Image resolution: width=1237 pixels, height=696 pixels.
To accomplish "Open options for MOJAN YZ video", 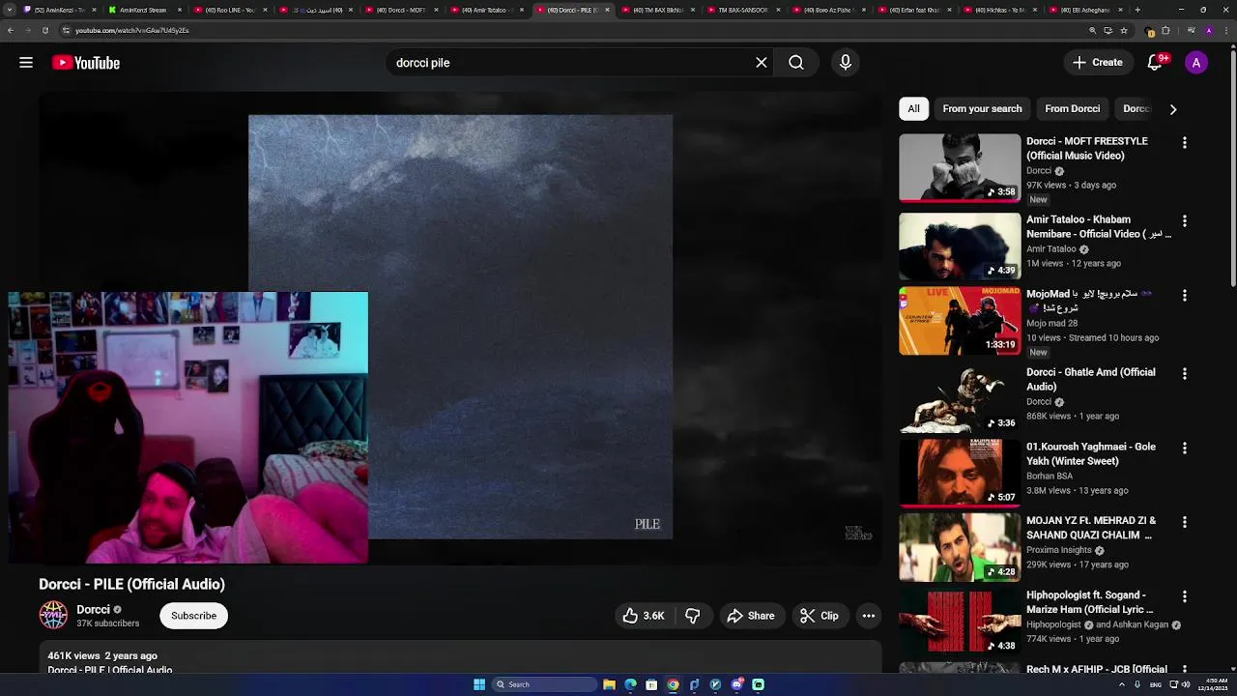I will click(1185, 522).
